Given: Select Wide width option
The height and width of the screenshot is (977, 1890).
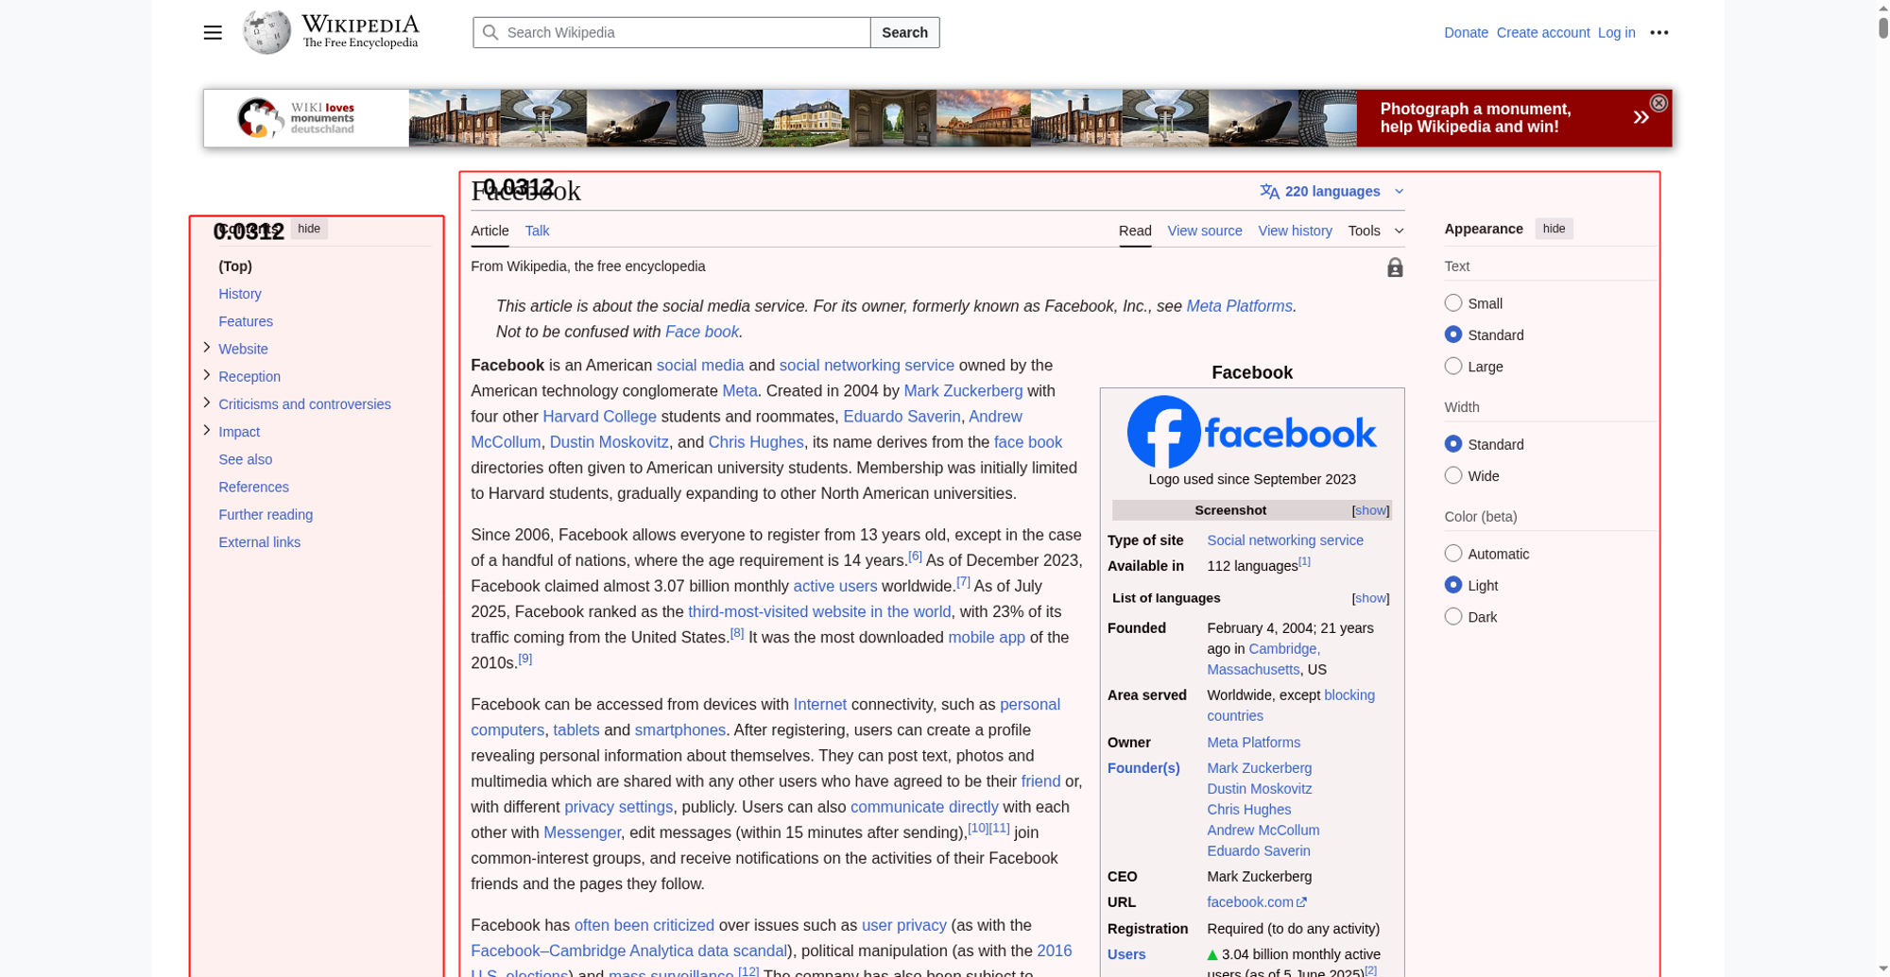Looking at the screenshot, I should (x=1453, y=475).
